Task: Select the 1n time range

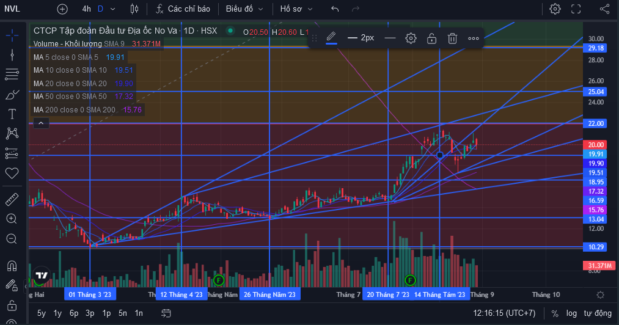Action: [139, 313]
